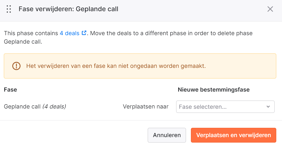Grab the dialog drag handle dots icon
This screenshot has width=282, height=148.
[x=9, y=9]
